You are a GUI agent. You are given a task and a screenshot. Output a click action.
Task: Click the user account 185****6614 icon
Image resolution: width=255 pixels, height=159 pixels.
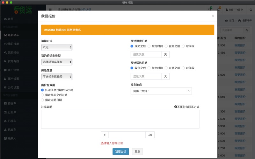pyautogui.click(x=227, y=10)
